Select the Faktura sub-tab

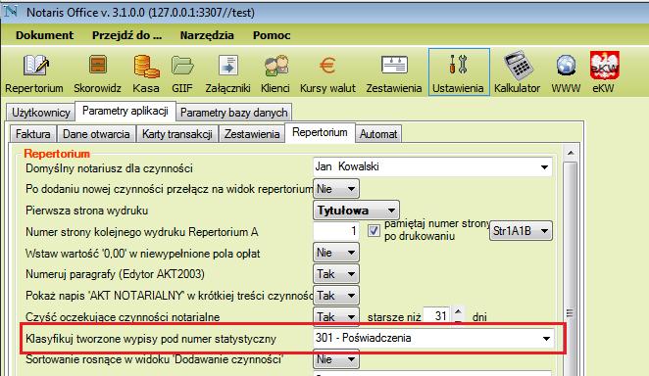click(x=32, y=134)
